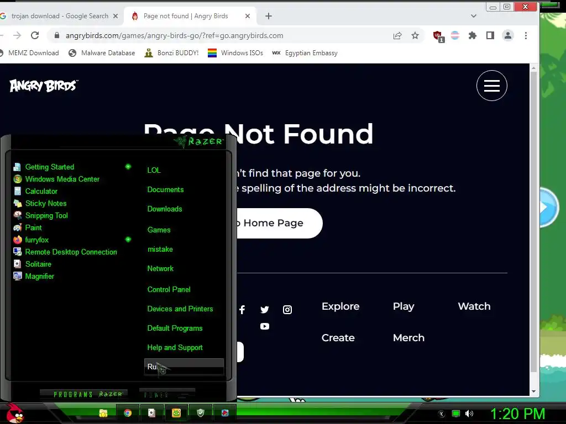Open the Bonzi BUDDY! bookmark

point(171,53)
